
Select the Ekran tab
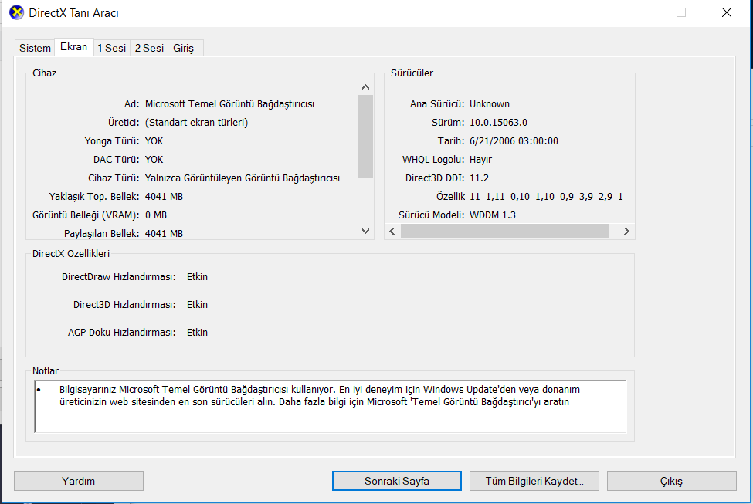coord(74,47)
